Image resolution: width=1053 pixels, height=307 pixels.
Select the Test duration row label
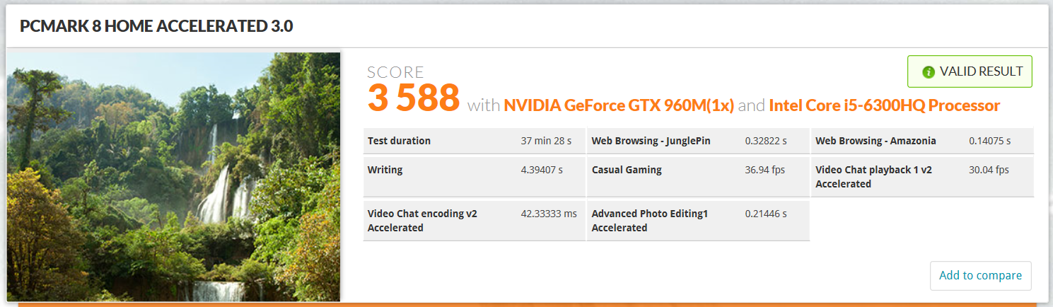click(x=399, y=141)
